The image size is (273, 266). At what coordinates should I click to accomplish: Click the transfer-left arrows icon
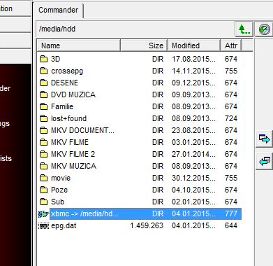click(x=265, y=161)
